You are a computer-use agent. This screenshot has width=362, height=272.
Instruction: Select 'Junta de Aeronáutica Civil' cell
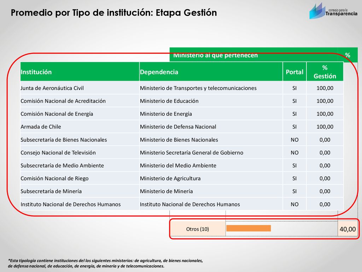[80, 88]
